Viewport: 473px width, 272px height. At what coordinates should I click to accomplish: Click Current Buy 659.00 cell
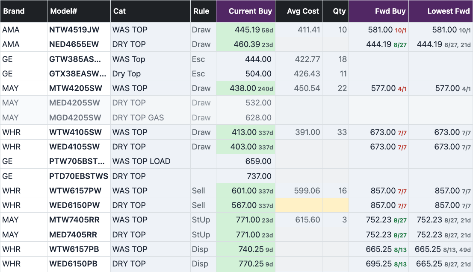245,161
